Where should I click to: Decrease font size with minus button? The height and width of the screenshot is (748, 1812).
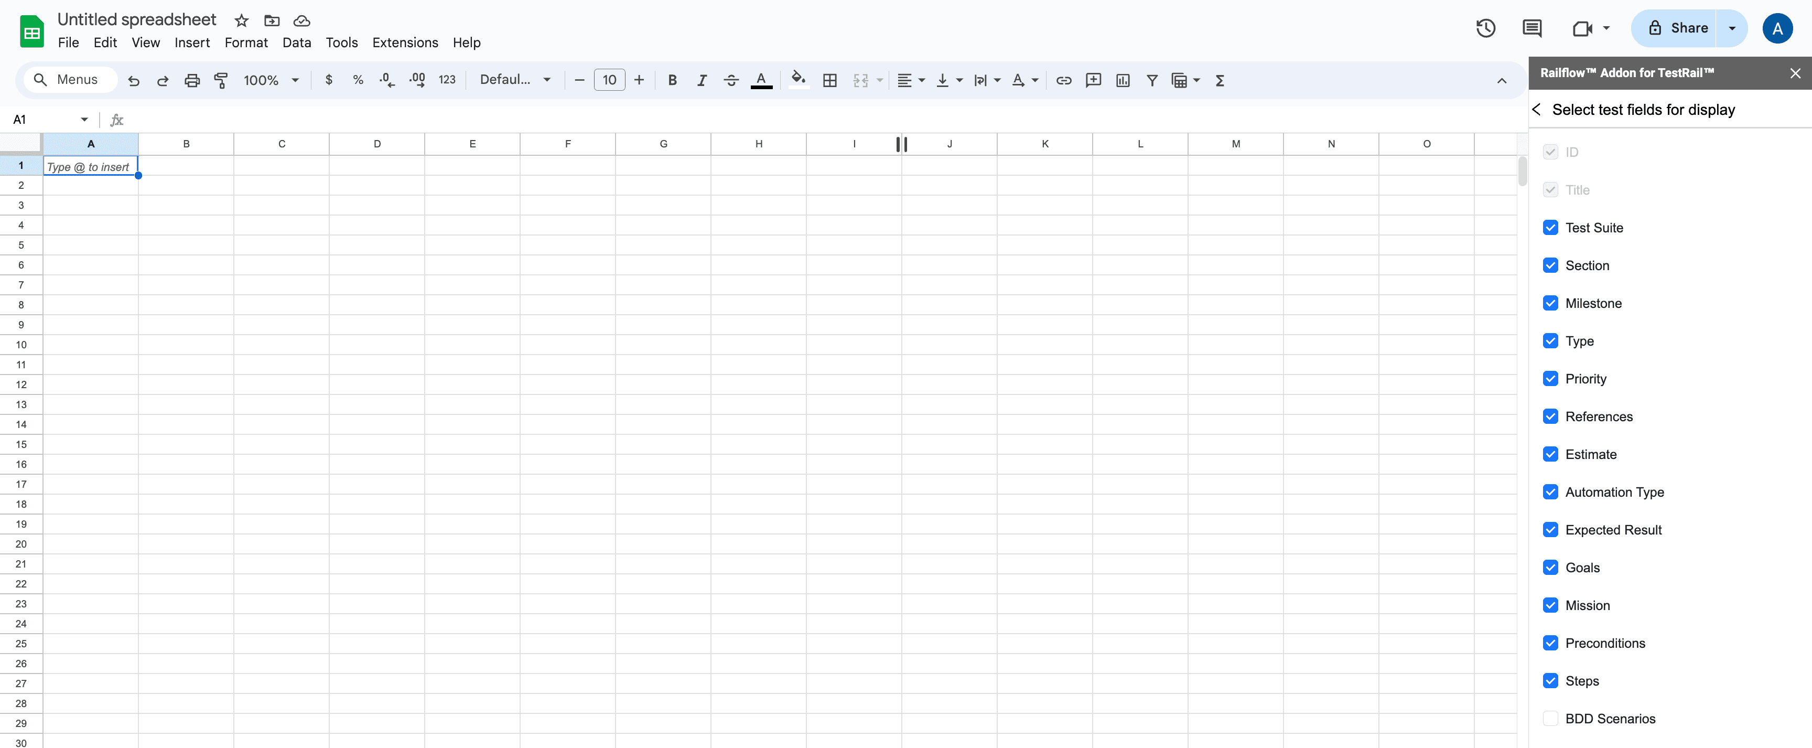click(x=579, y=80)
